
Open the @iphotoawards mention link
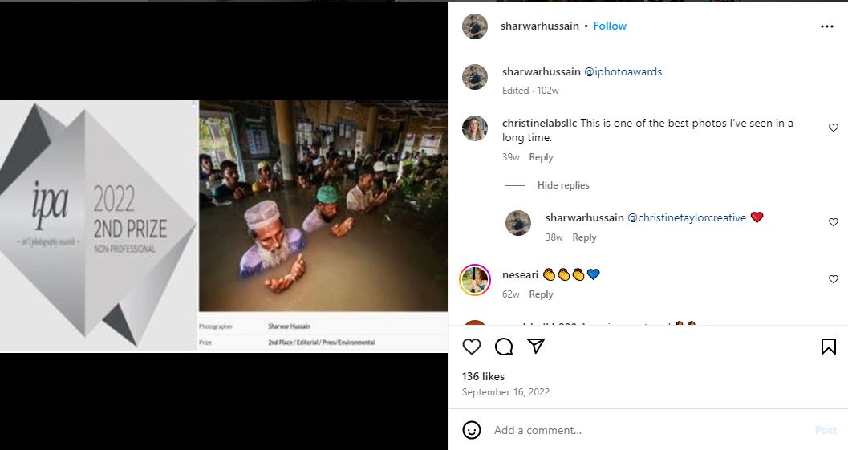coord(623,72)
